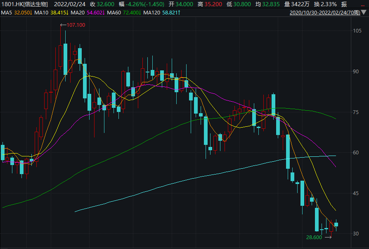The height and width of the screenshot is (249, 369).
Task: Expand the gray date range dropdown triangle
Action: click(x=364, y=12)
